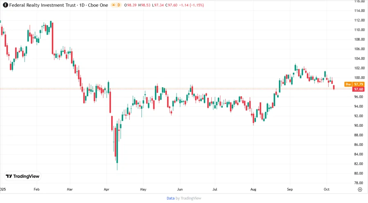Image resolution: width=368 pixels, height=203 pixels.
Task: Click the 100.00 level on price scale
Action: 359,78
